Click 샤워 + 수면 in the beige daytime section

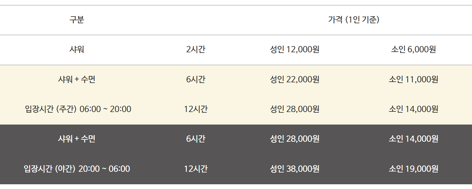[x=77, y=80]
